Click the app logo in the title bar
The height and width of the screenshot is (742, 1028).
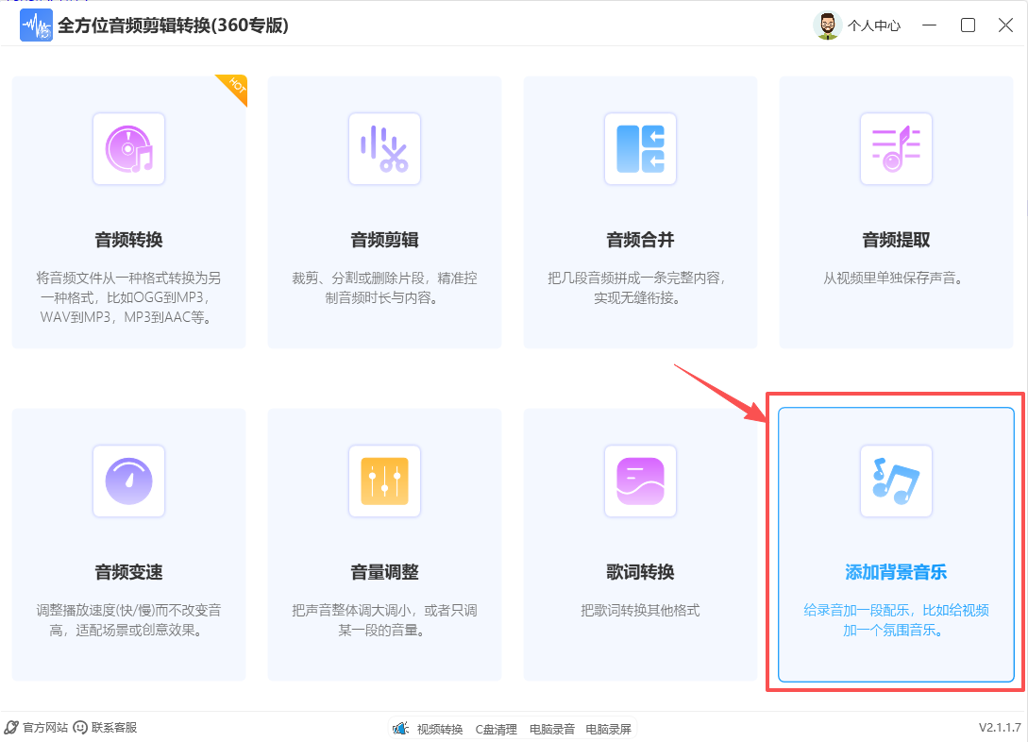(x=36, y=25)
